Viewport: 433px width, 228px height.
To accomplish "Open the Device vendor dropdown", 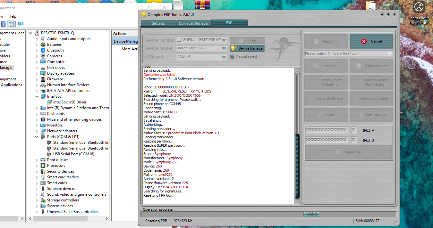I will coord(224,40).
